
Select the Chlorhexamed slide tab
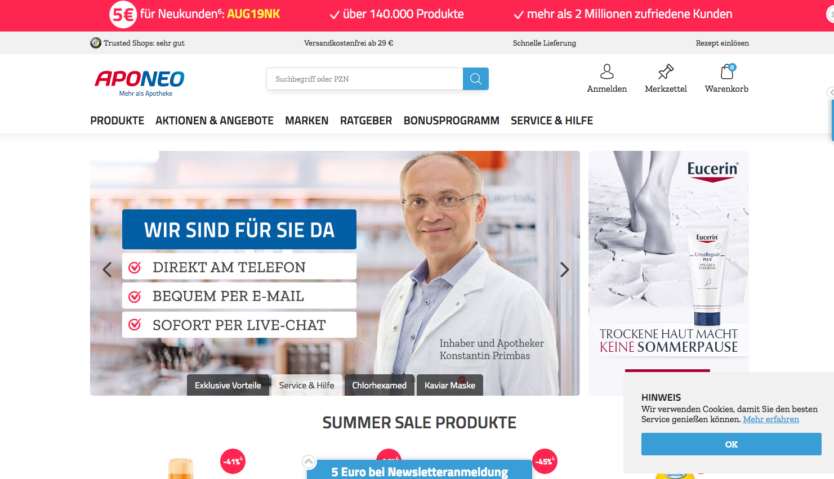[x=380, y=385]
